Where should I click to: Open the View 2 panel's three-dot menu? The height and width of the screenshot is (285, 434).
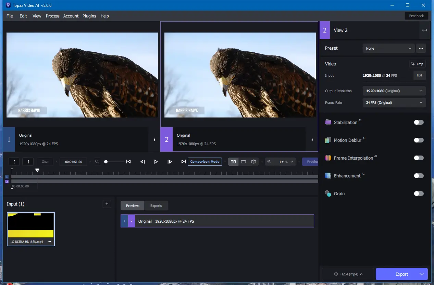point(312,139)
